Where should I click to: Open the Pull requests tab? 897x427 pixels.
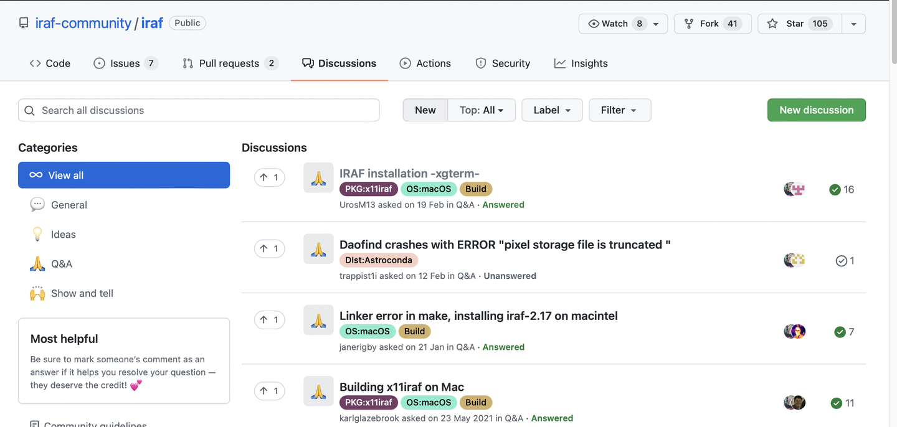(x=229, y=63)
